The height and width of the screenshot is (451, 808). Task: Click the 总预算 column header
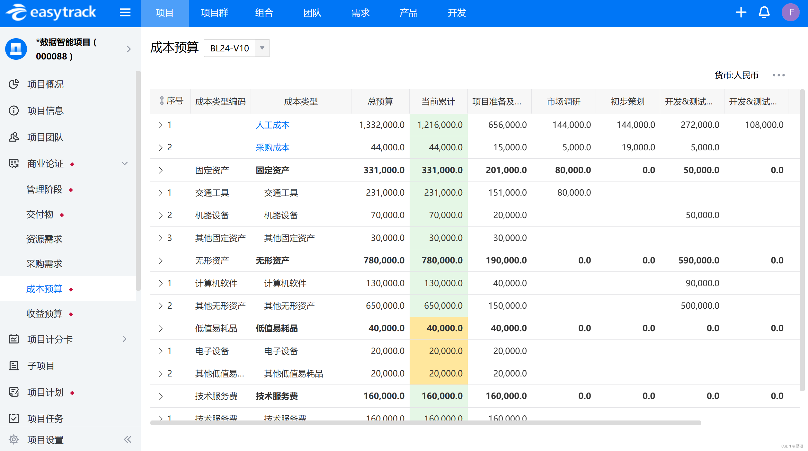(380, 102)
